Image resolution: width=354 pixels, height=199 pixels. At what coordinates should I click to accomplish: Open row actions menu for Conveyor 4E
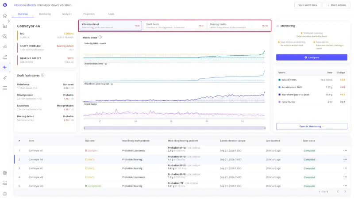(345, 150)
